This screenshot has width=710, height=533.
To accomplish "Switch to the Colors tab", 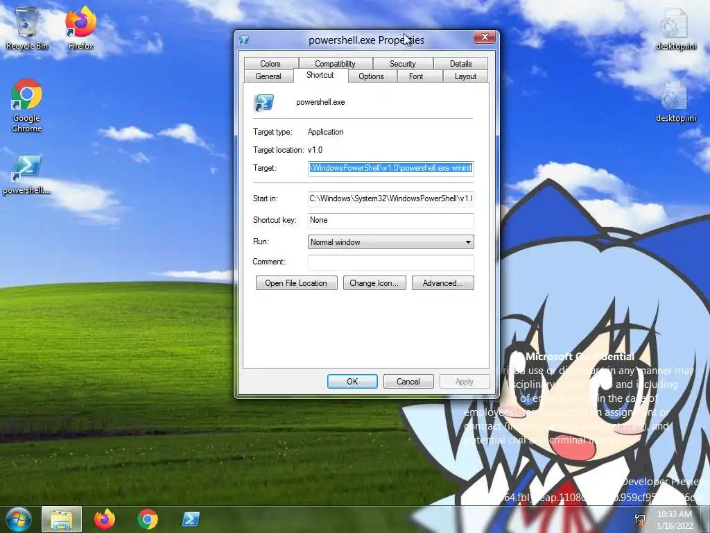I will coord(270,63).
